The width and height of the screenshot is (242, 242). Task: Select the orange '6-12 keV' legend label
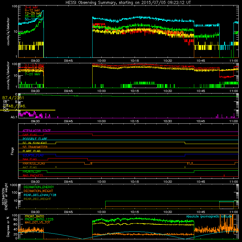tap(32, 10)
